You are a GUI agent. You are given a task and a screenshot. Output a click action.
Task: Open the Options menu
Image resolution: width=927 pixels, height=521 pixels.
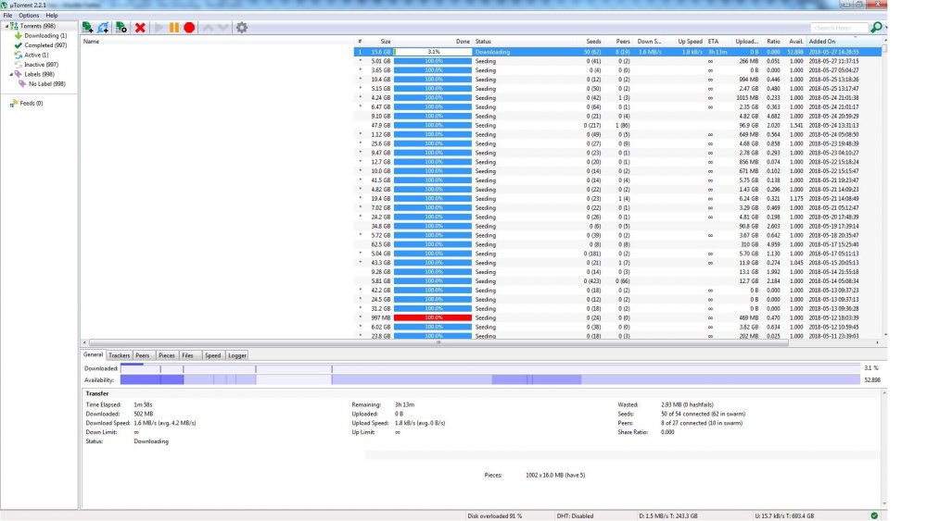(29, 16)
